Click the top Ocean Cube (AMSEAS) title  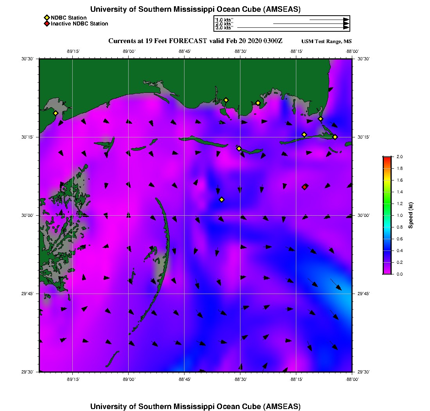point(195,9)
